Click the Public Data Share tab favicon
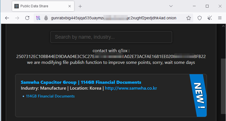The width and height of the screenshot is (226, 121). point(17,6)
